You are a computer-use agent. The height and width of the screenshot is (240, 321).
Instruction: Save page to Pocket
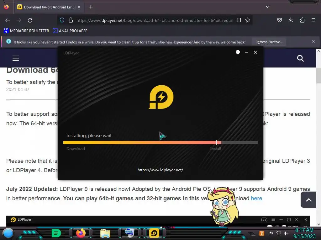279,20
